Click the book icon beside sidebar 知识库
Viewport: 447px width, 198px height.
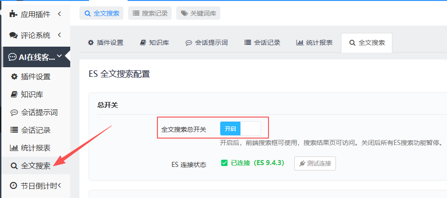pos(14,94)
